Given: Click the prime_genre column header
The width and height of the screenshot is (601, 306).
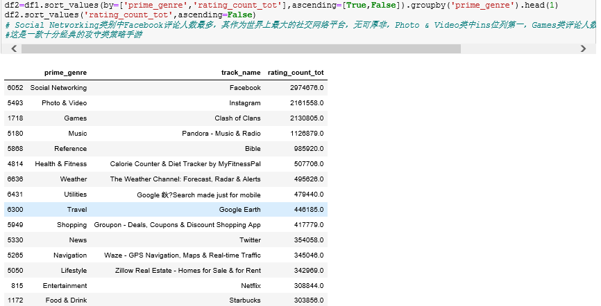Looking at the screenshot, I should [65, 73].
